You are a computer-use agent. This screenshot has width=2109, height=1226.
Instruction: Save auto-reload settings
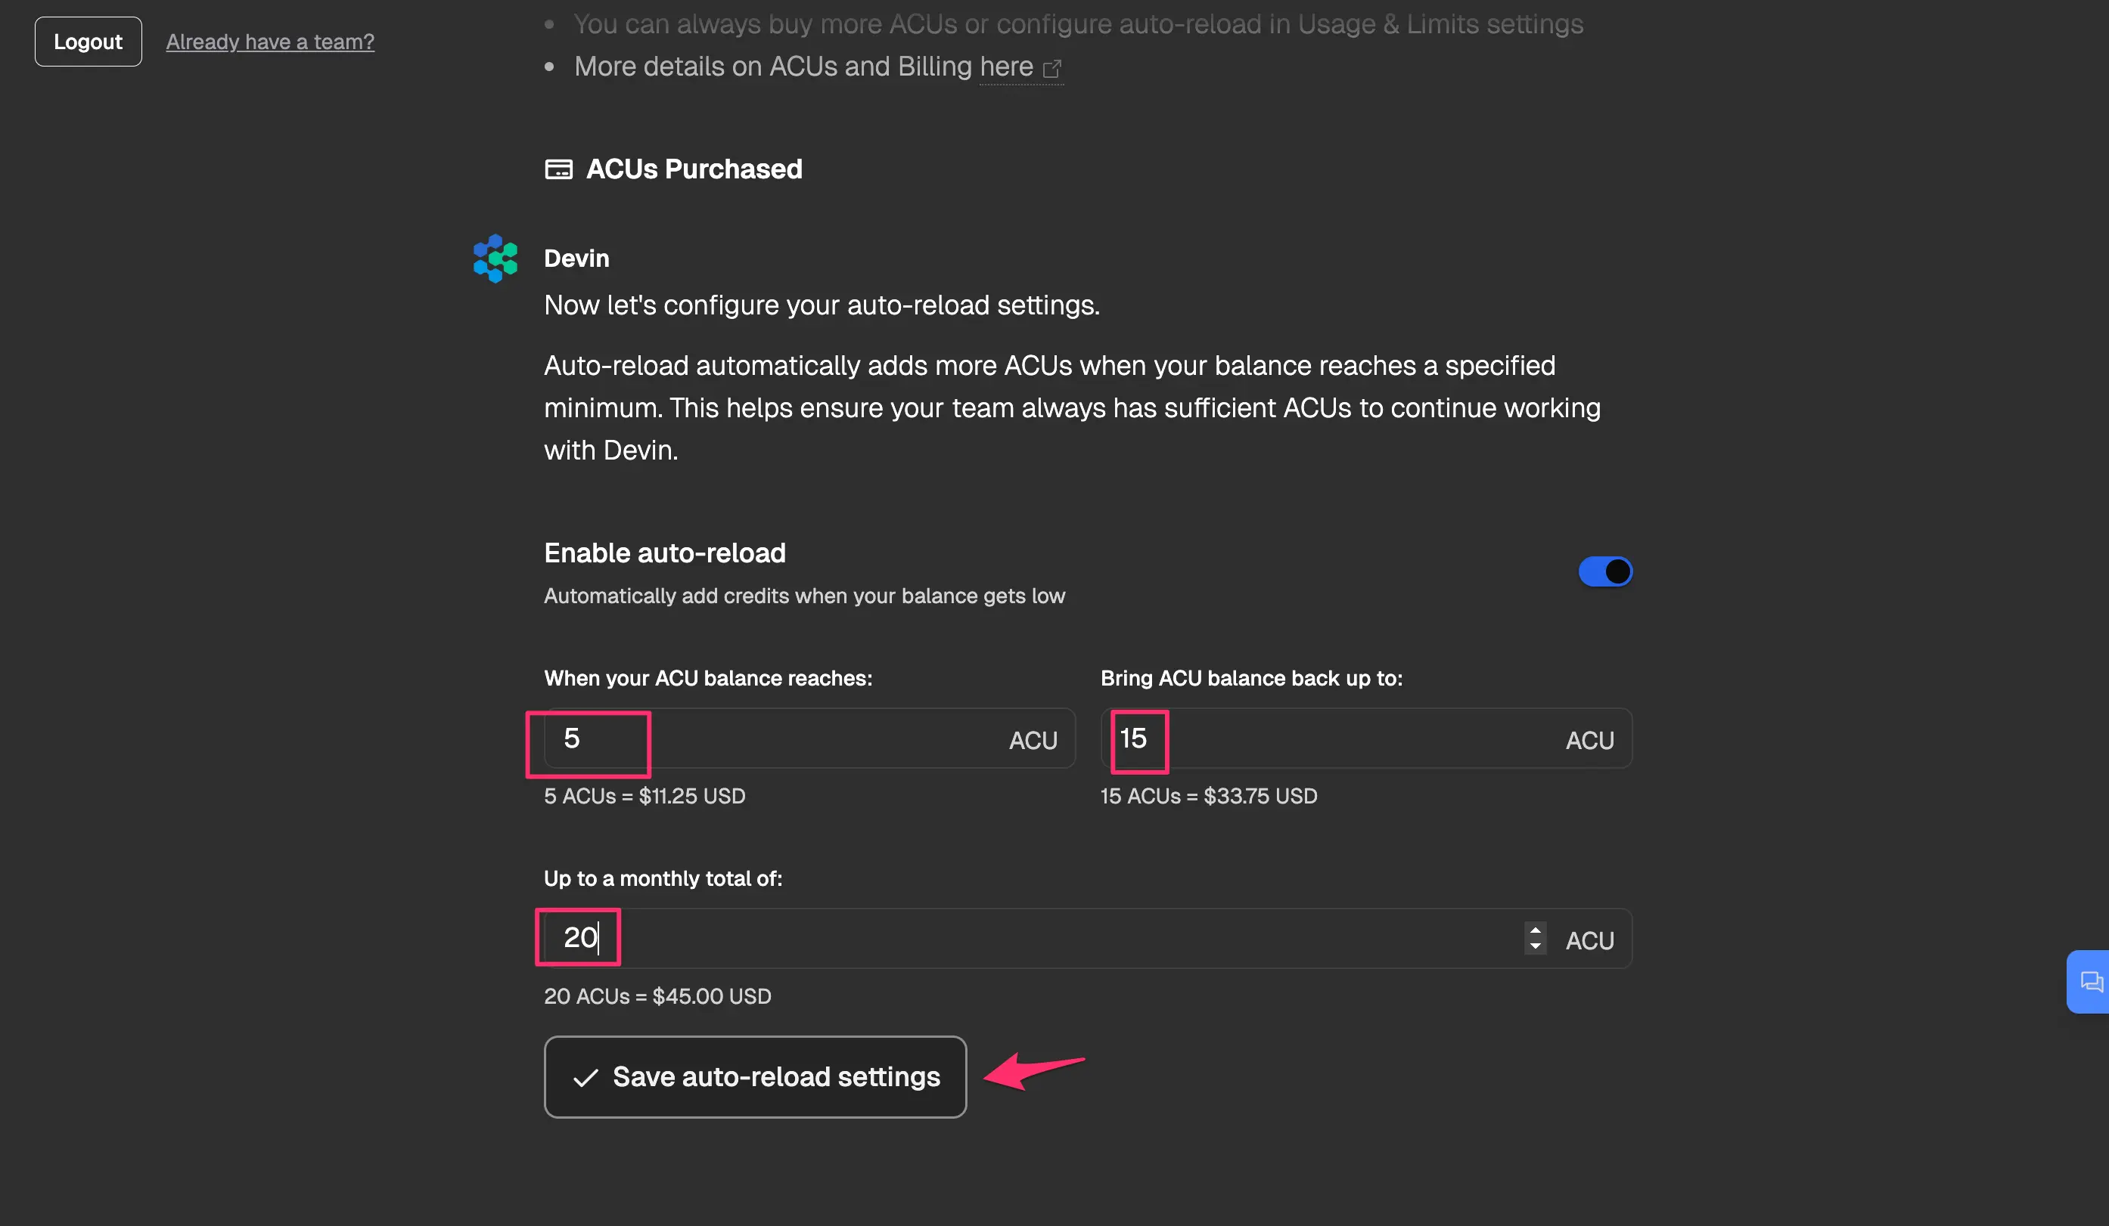tap(755, 1077)
